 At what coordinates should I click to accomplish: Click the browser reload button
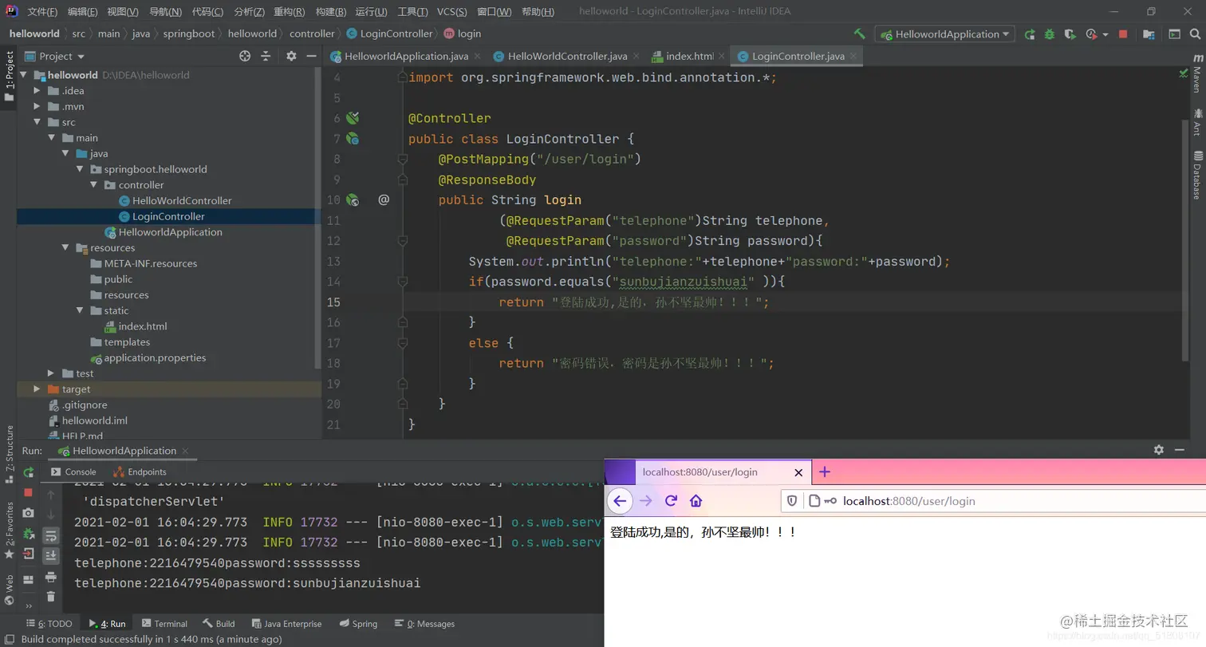(671, 500)
